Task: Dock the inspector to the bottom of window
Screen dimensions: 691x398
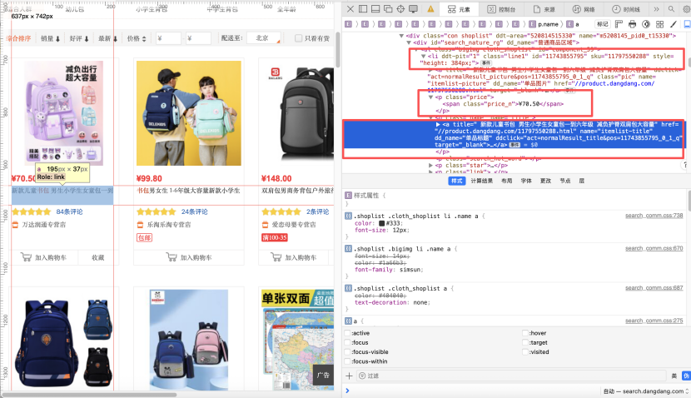Action: 375,9
